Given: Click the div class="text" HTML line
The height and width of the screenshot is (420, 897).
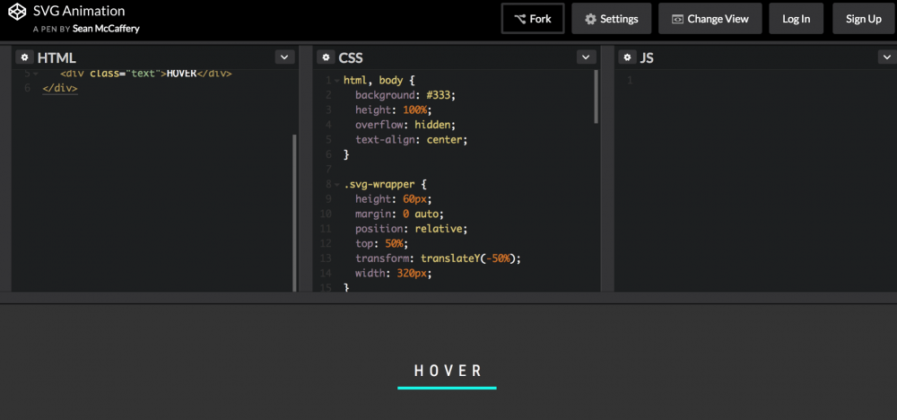Looking at the screenshot, I should pos(146,74).
